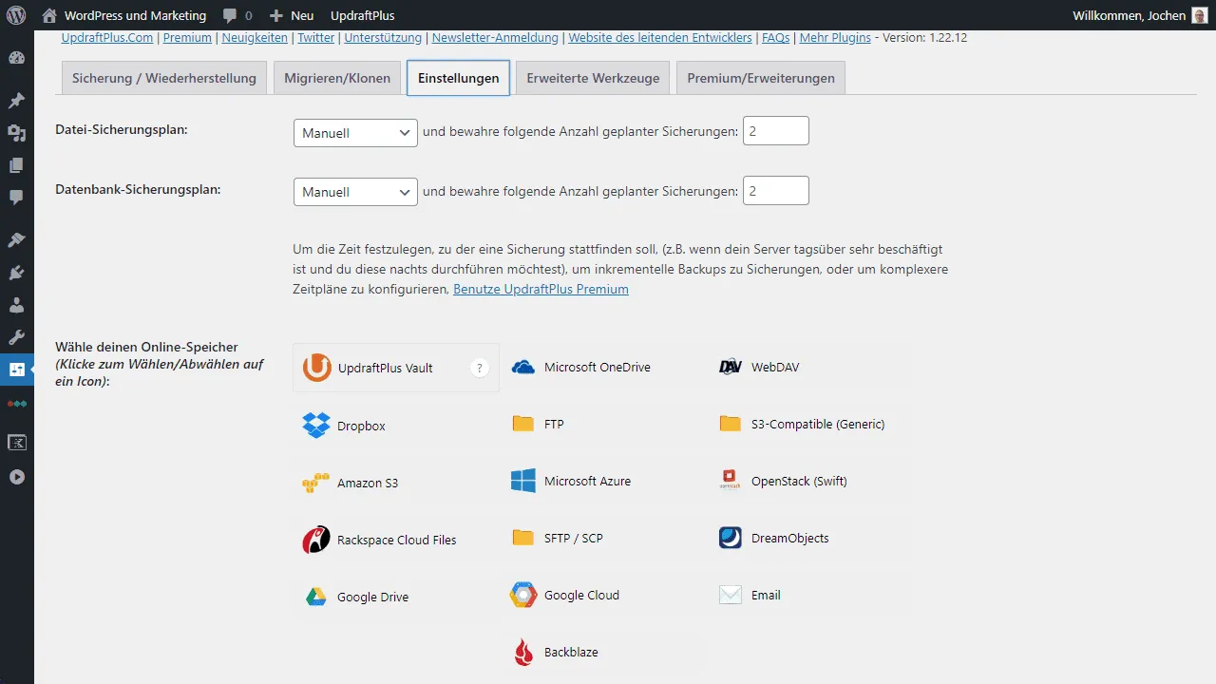Open the Mehr Plugins link
The width and height of the screenshot is (1216, 684).
pos(835,38)
